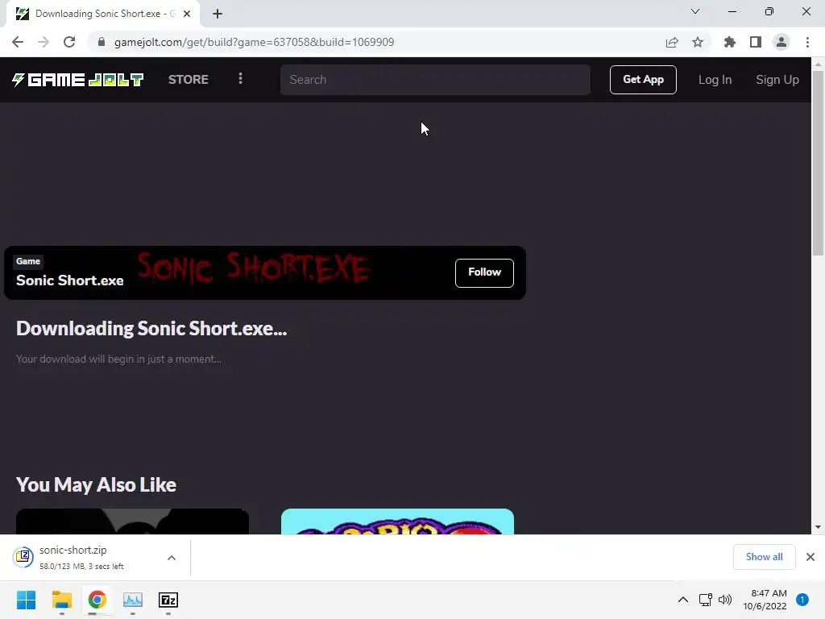The width and height of the screenshot is (825, 619).
Task: Go back to the previous page
Action: [x=18, y=42]
